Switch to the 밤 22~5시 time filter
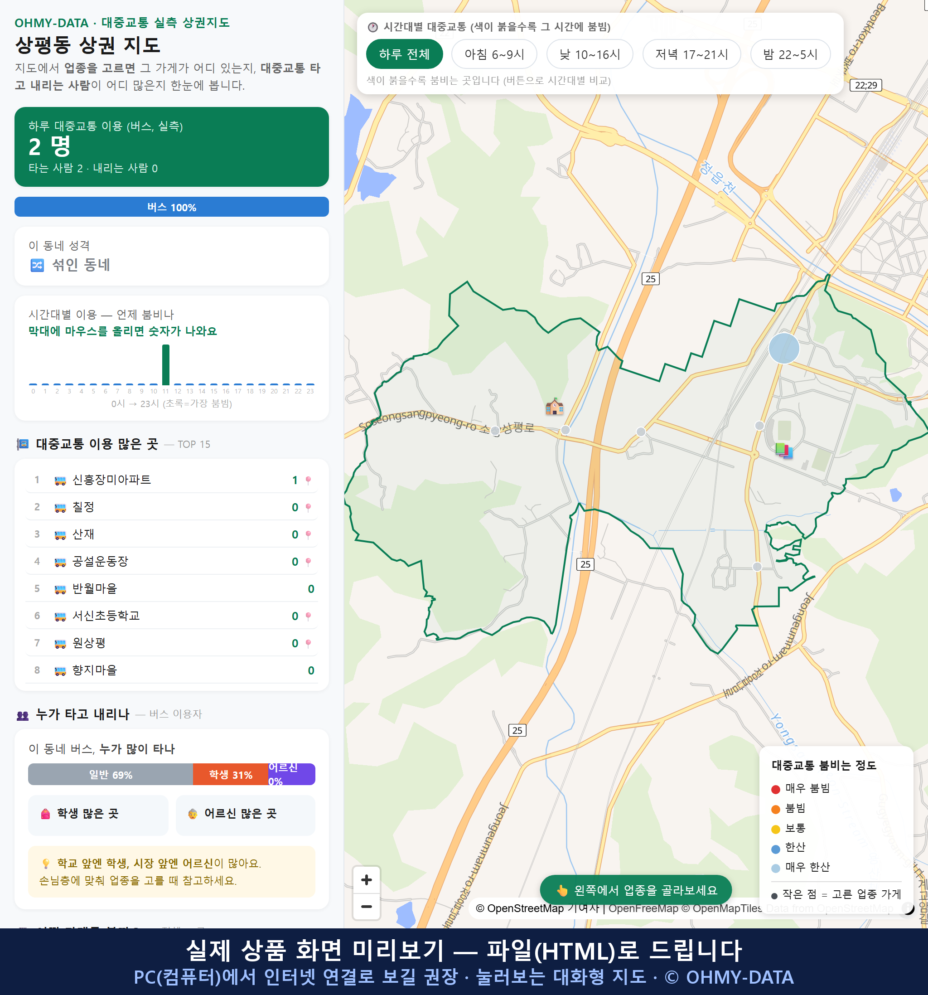 tap(790, 54)
